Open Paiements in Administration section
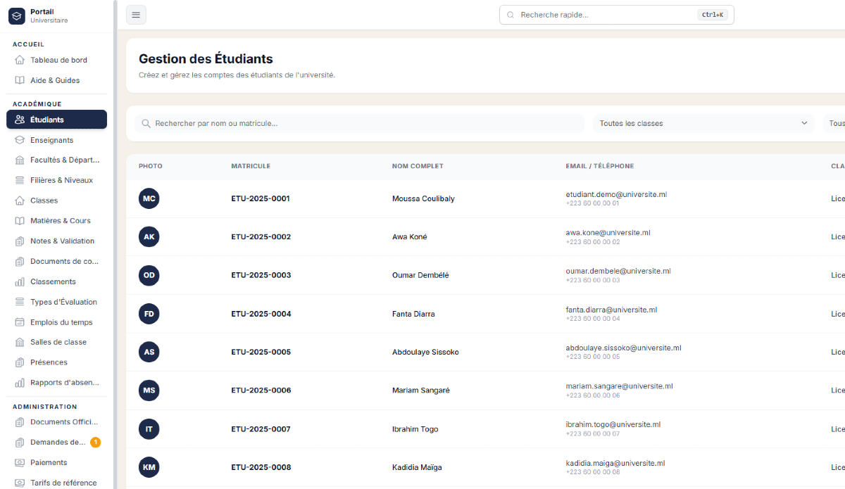 [56, 462]
